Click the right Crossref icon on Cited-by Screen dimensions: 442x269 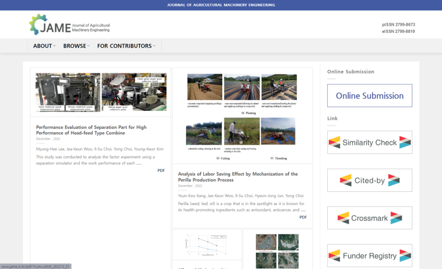coord(394,180)
